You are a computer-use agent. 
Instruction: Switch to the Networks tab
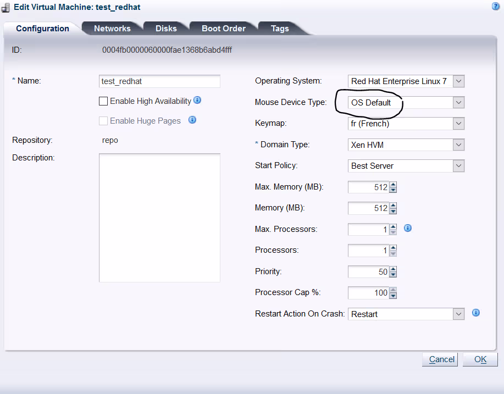112,29
